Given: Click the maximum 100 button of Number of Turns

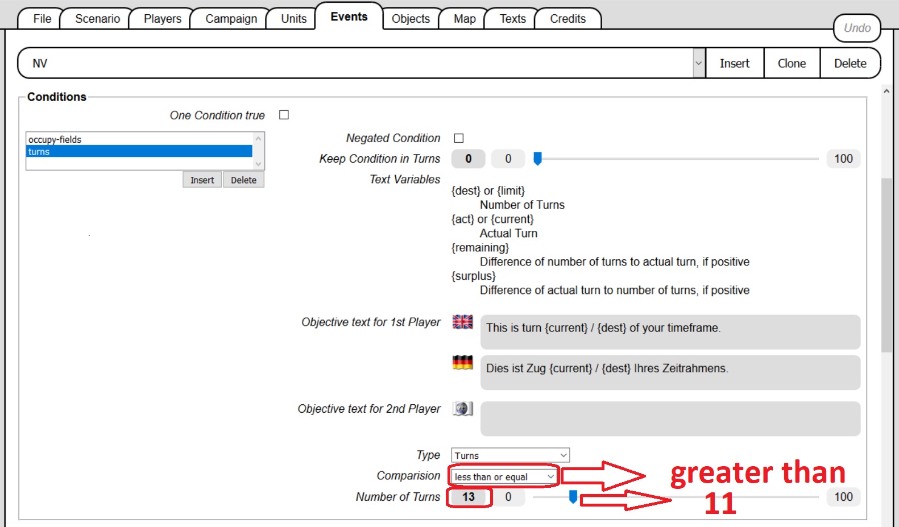Looking at the screenshot, I should tap(843, 497).
